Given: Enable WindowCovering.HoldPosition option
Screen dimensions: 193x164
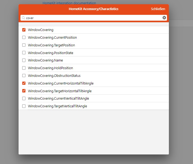Looking at the screenshot, I should click(x=24, y=68).
